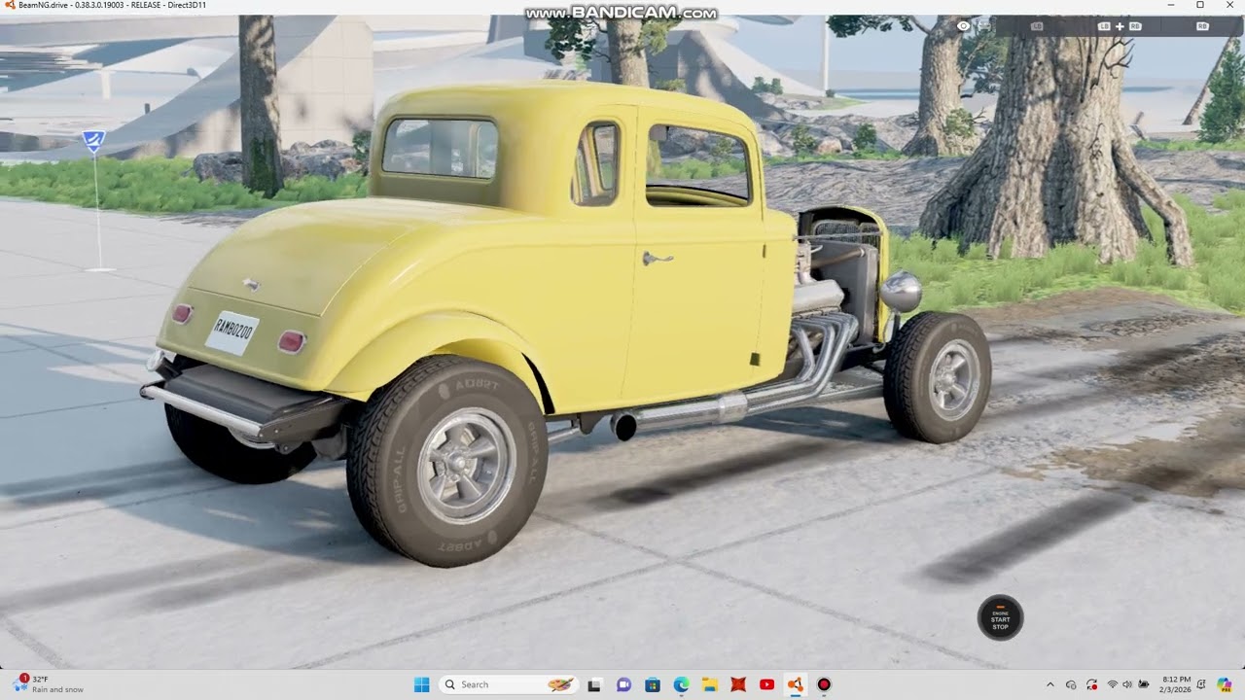Click the lone RB hint at far right
This screenshot has width=1245, height=700.
click(x=1202, y=26)
